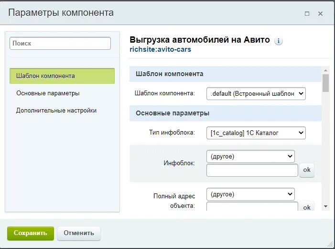Close the component parameters dialog
The height and width of the screenshot is (249, 335).
click(x=320, y=13)
